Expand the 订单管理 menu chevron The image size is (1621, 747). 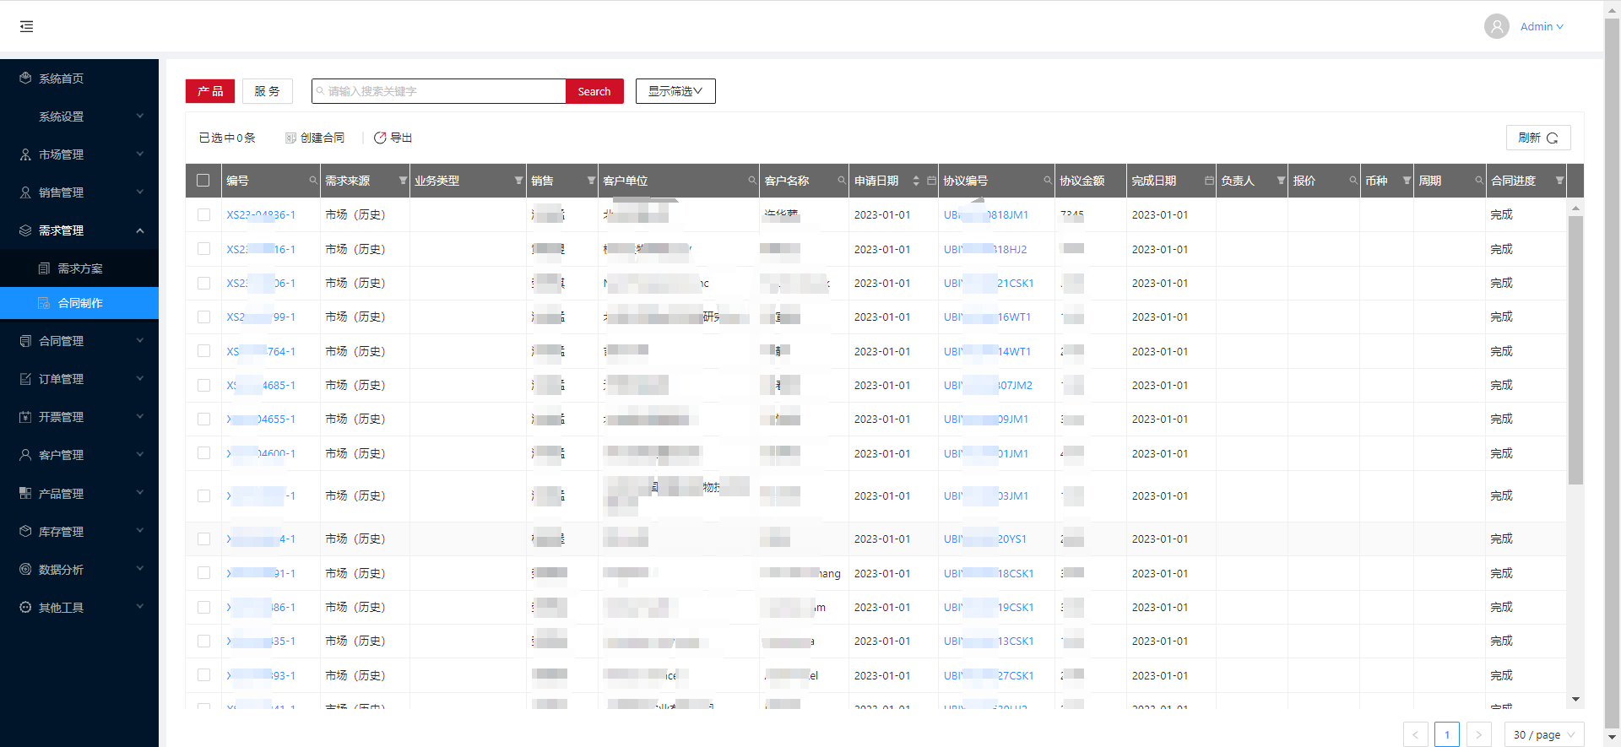click(140, 379)
